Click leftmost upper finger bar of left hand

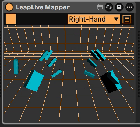(44, 56)
